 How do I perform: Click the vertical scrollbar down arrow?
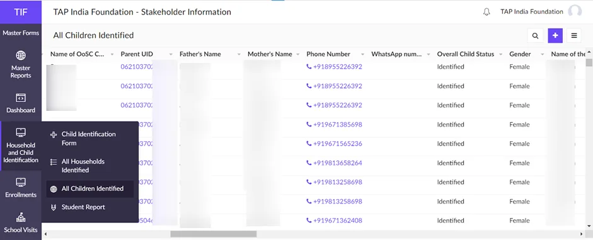point(589,226)
